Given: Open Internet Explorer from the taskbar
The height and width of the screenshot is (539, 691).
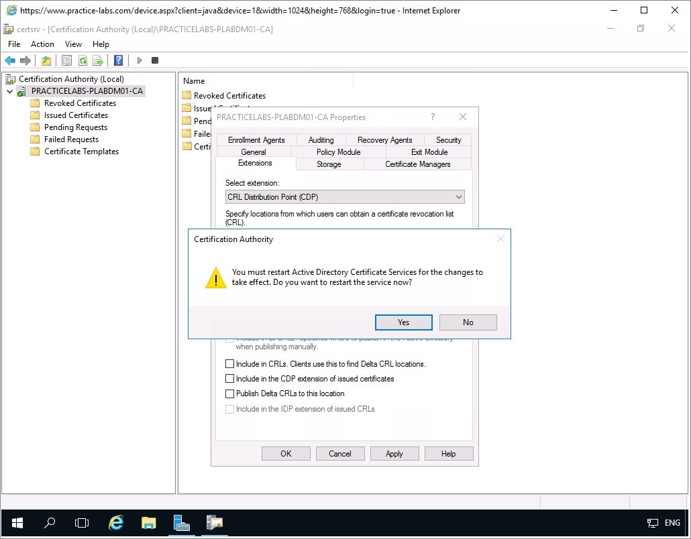Looking at the screenshot, I should point(116,523).
